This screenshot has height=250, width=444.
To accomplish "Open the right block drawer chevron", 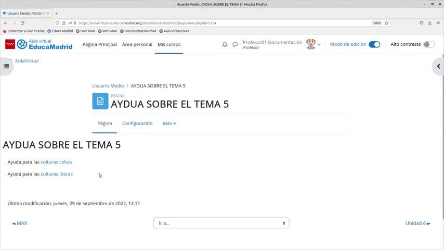I will pyautogui.click(x=438, y=66).
